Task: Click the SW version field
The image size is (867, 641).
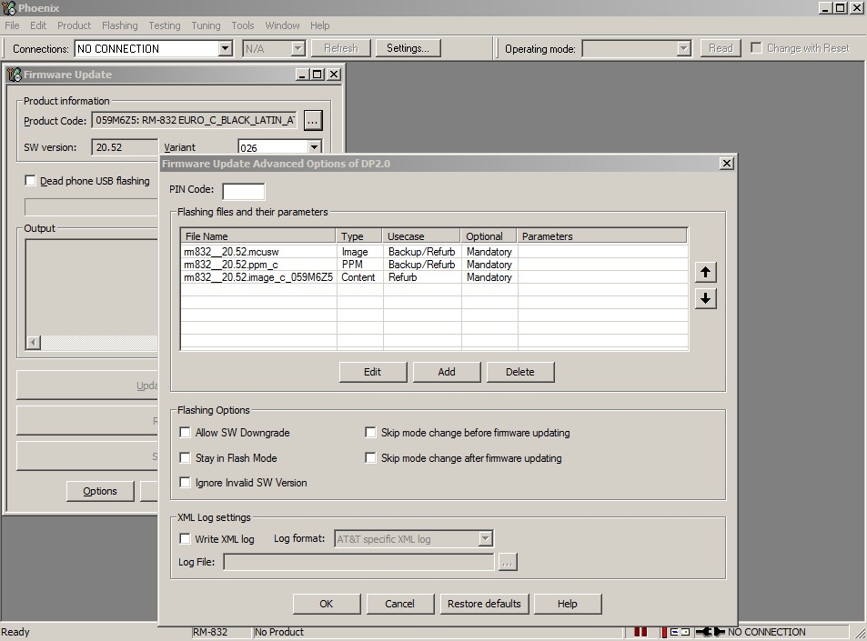Action: [125, 147]
